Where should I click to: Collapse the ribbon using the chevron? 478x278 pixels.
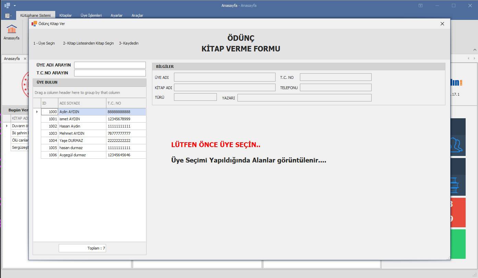pos(475,50)
